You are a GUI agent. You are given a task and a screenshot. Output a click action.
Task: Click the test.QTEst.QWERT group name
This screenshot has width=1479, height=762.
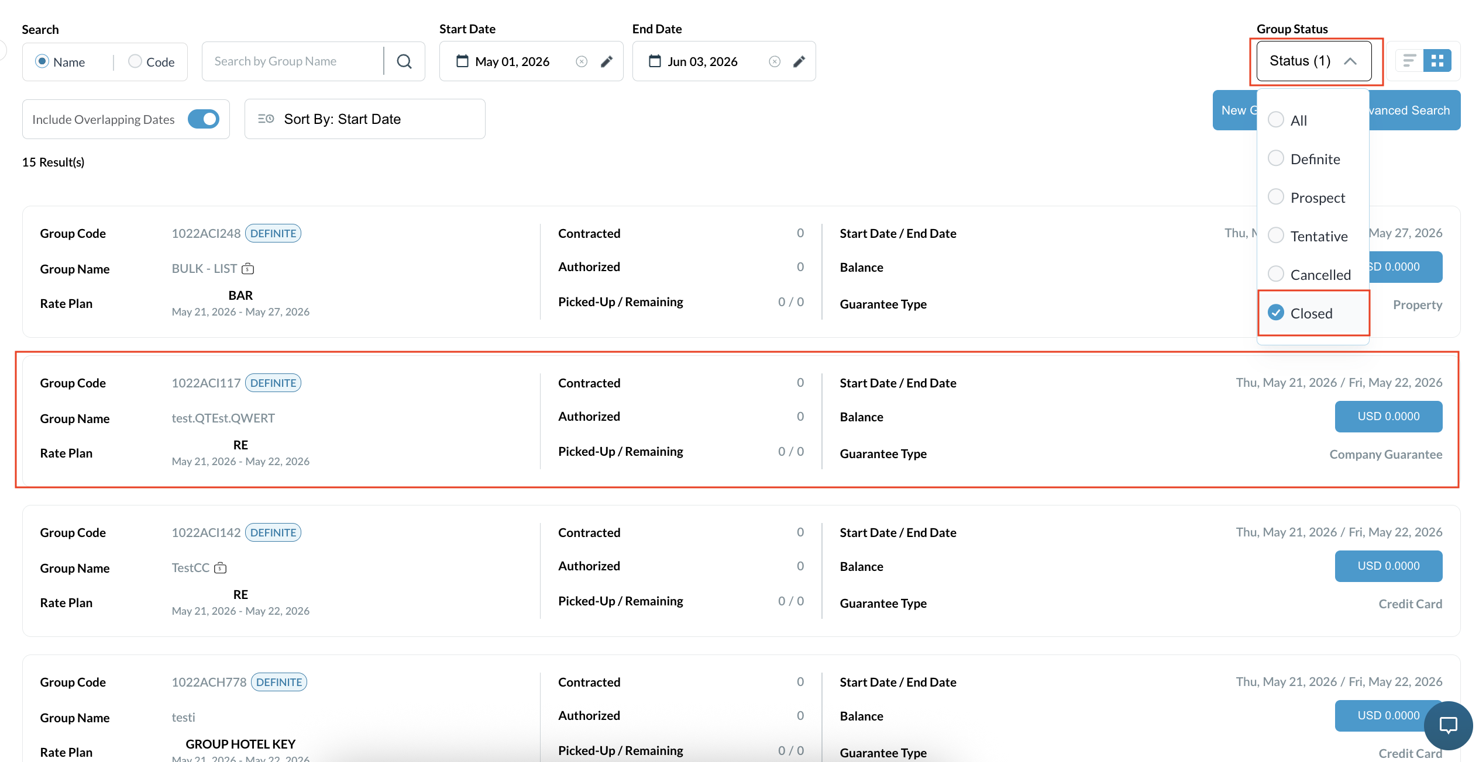click(x=223, y=418)
